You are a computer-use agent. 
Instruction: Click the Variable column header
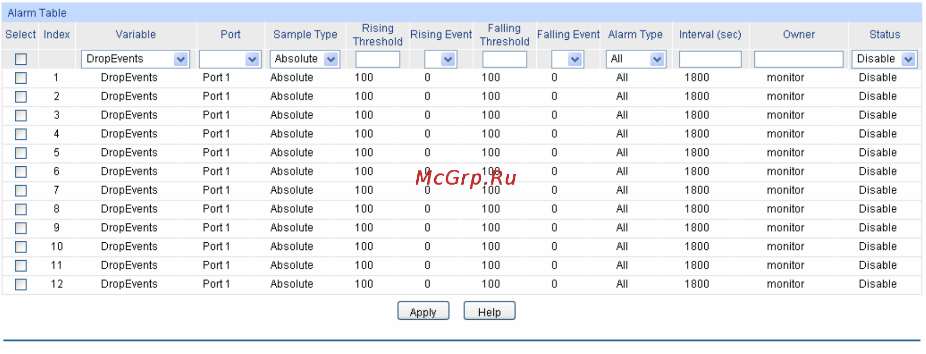(135, 35)
